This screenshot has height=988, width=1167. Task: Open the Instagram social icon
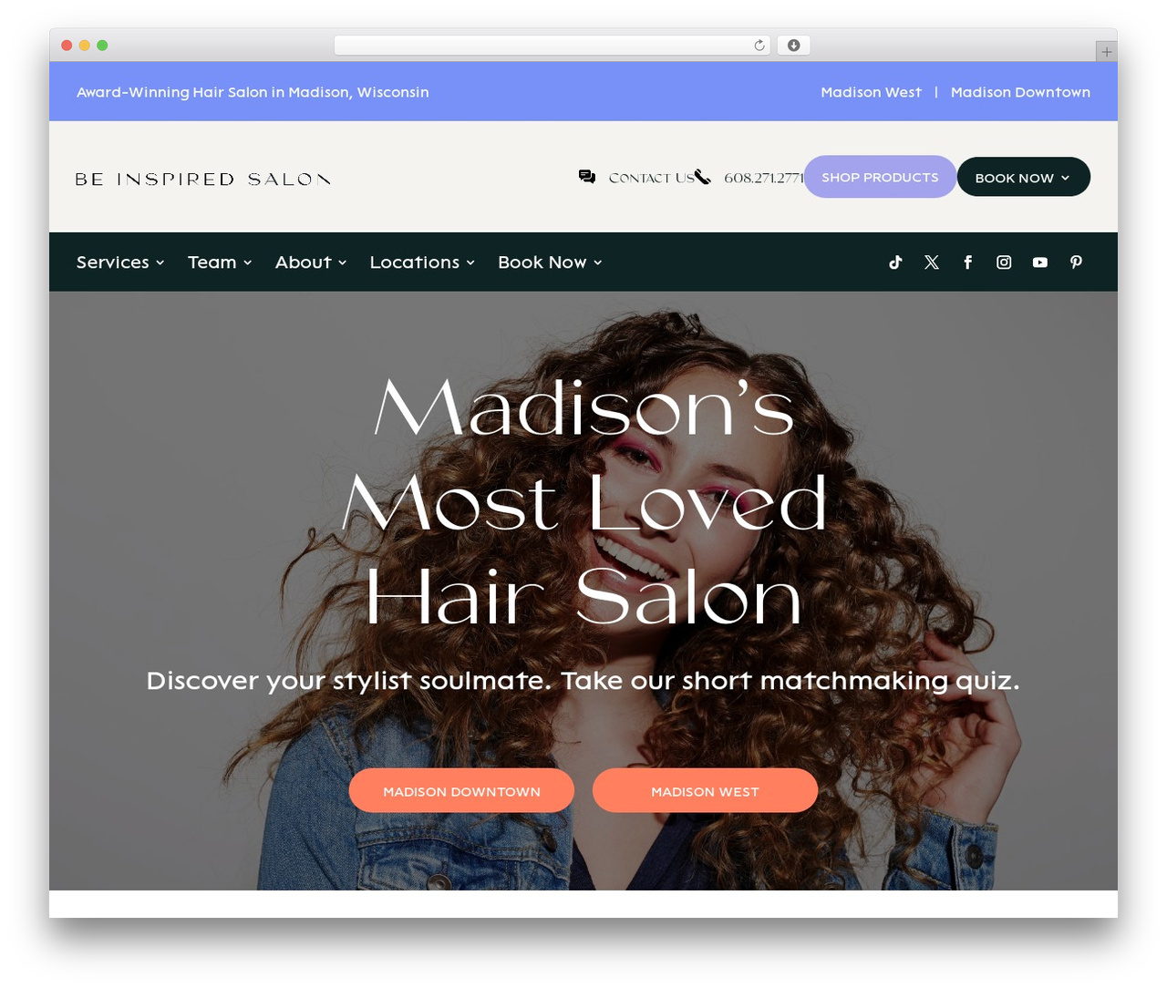pyautogui.click(x=1004, y=262)
